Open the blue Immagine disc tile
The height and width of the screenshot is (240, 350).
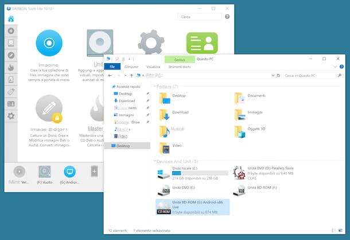[49, 43]
